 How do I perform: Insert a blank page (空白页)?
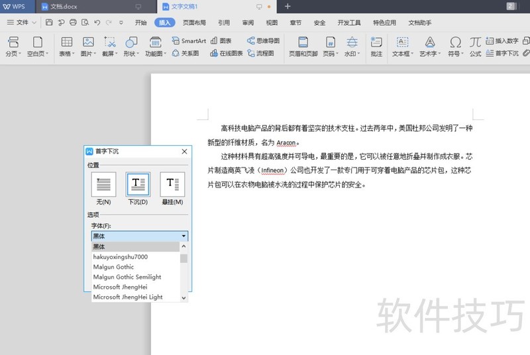coord(38,46)
